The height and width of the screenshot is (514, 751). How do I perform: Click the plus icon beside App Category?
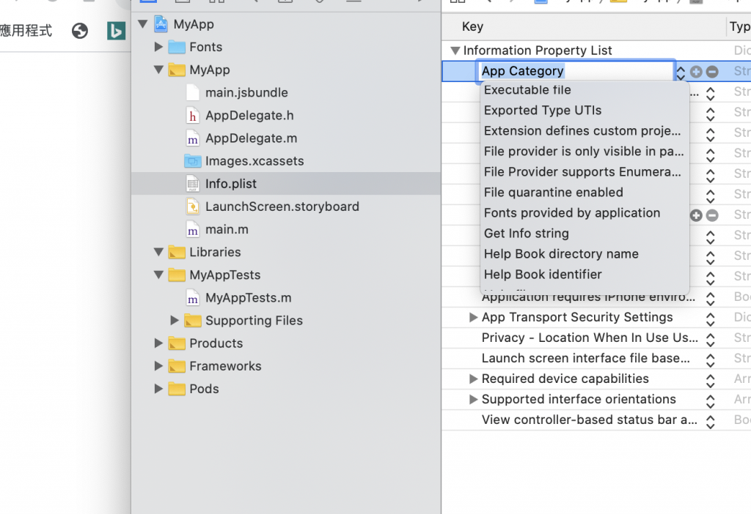696,72
